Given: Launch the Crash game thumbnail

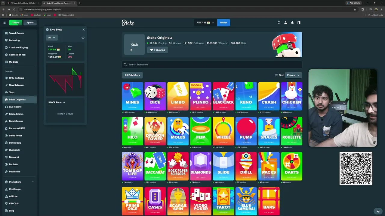Looking at the screenshot, I should point(269,96).
